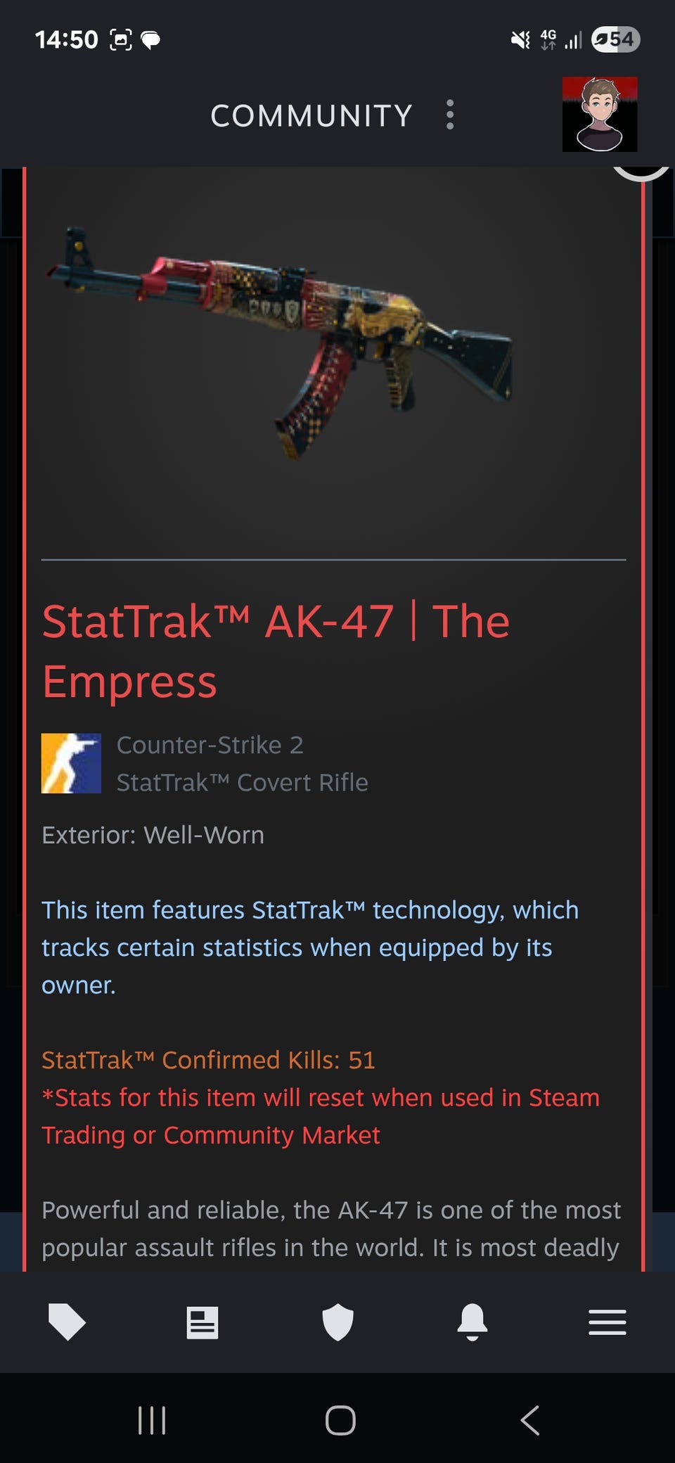Image resolution: width=675 pixels, height=1463 pixels.
Task: Tap the Exterior: Well-Worn label
Action: click(153, 835)
